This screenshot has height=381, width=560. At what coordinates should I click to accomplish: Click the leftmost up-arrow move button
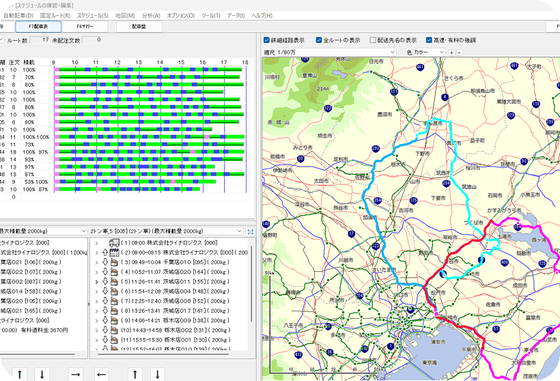(20, 374)
